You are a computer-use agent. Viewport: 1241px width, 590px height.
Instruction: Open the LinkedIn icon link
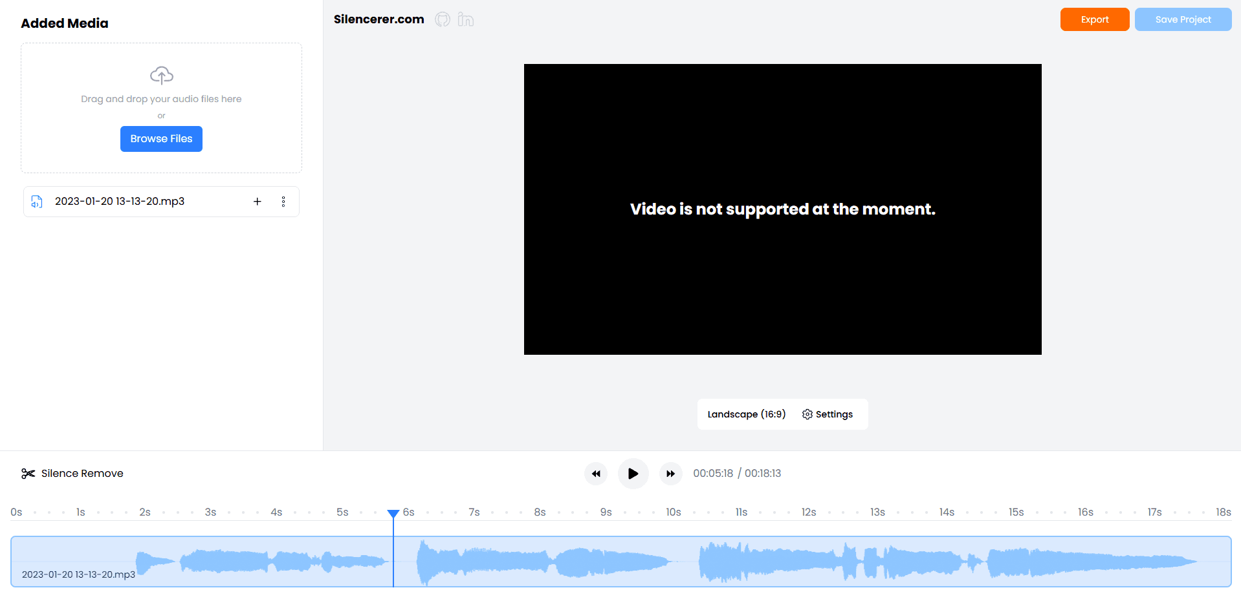[465, 19]
